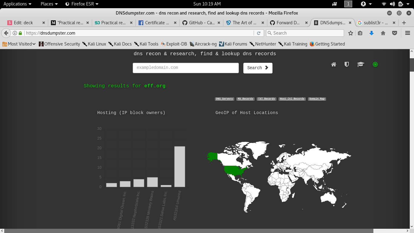Expand the Most Visited bookmarks dropdown
414x233 pixels.
click(19, 44)
